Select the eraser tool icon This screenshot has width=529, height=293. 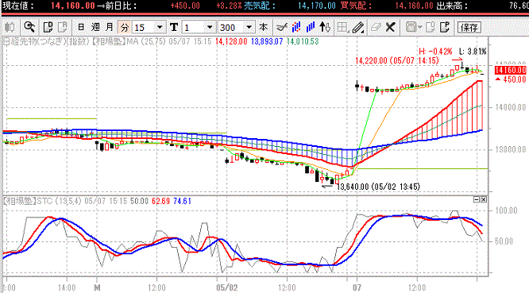376,27
